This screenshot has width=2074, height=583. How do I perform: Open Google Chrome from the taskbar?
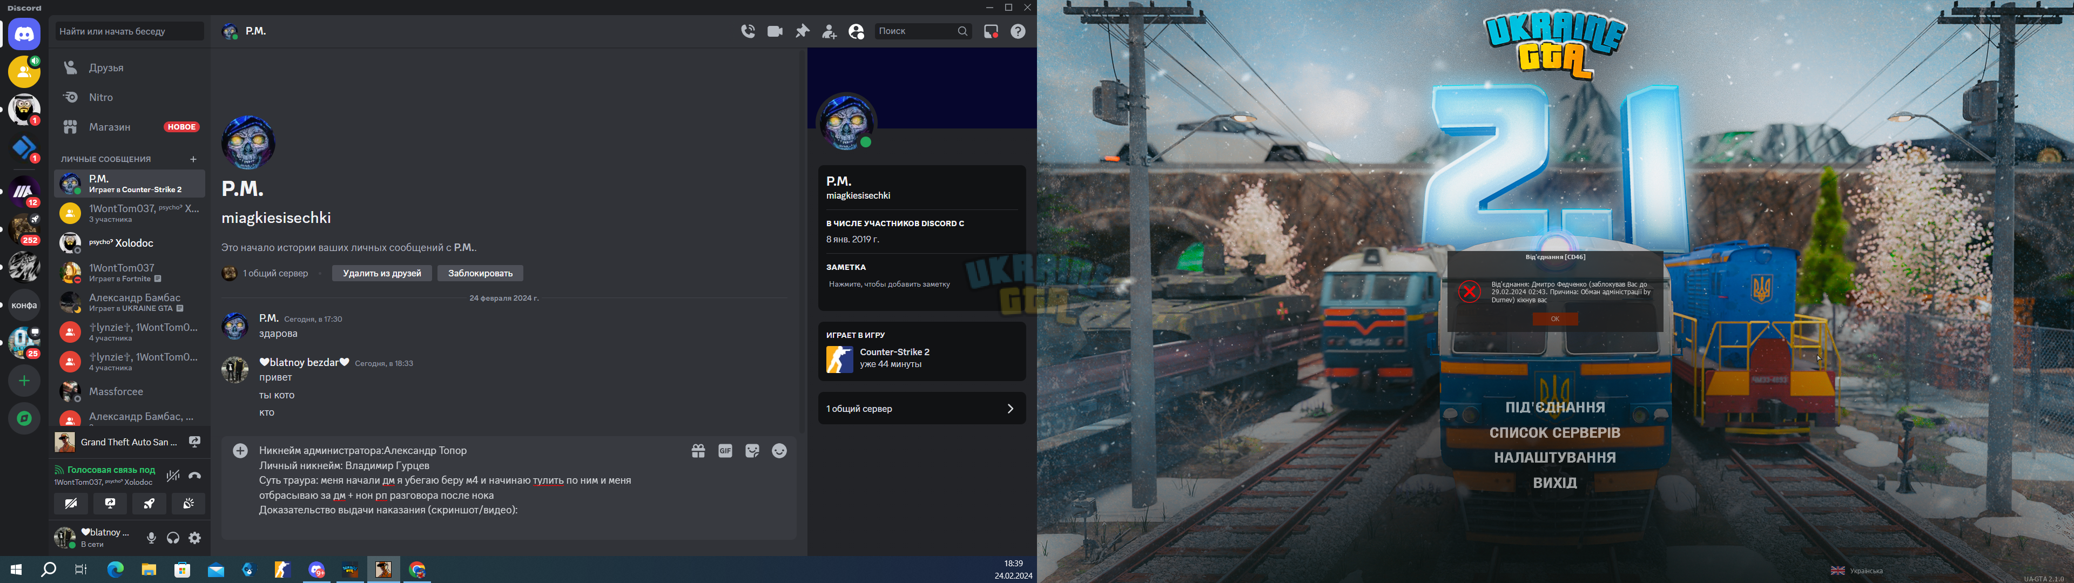point(417,570)
